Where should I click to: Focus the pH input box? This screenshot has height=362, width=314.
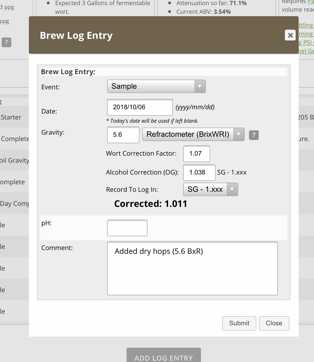pyautogui.click(x=127, y=228)
